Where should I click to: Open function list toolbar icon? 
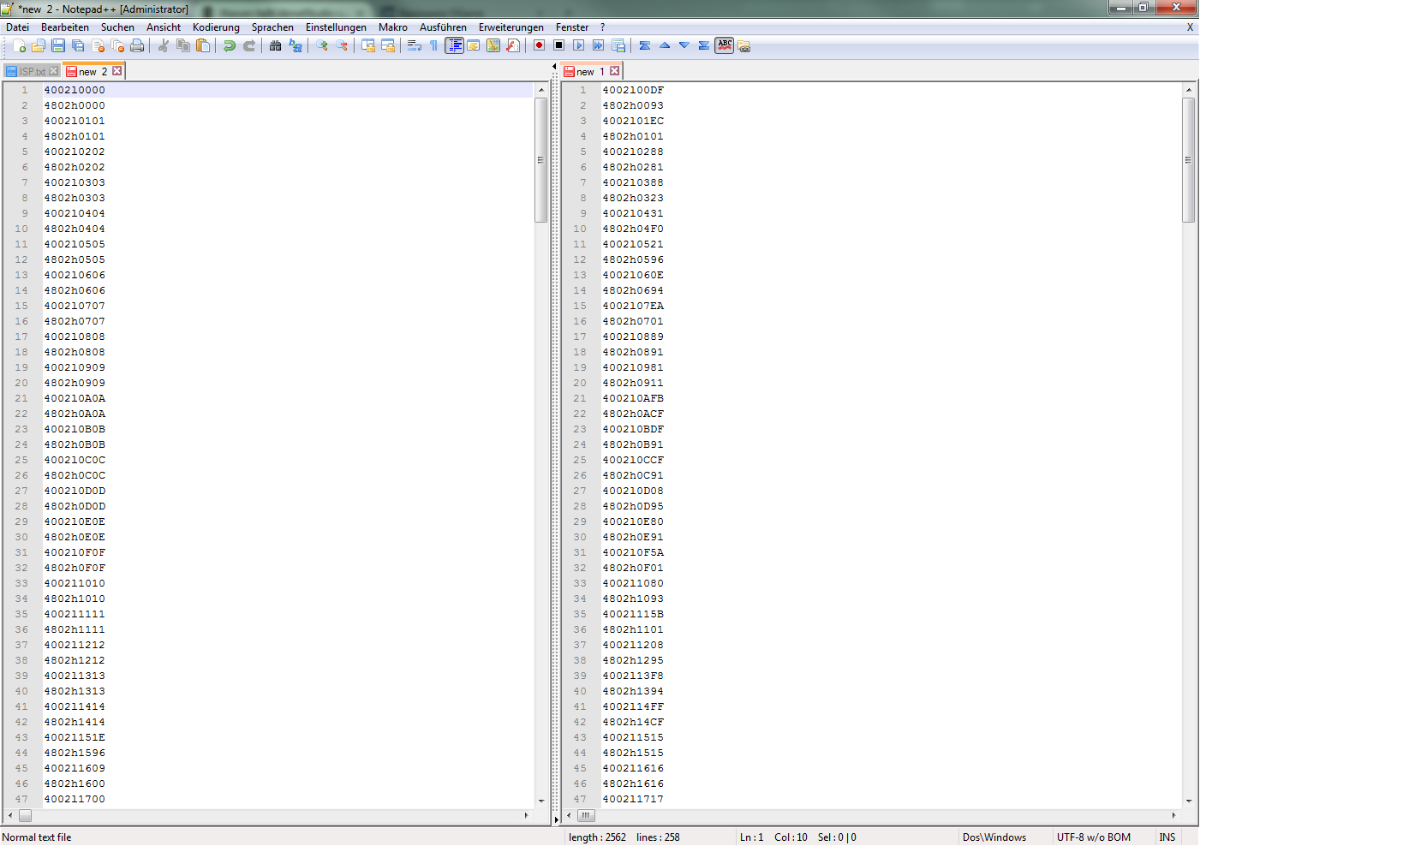[513, 45]
